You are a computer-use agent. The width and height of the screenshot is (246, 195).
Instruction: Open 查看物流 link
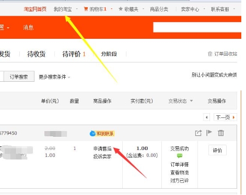point(180,172)
